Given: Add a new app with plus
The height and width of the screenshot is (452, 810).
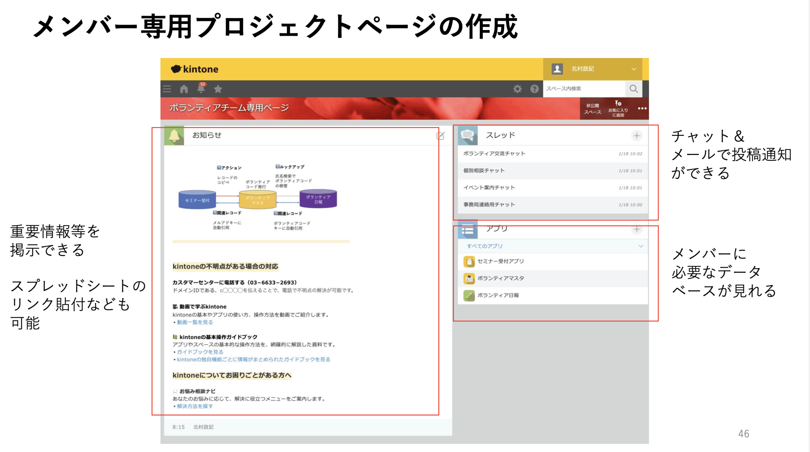Looking at the screenshot, I should [637, 229].
